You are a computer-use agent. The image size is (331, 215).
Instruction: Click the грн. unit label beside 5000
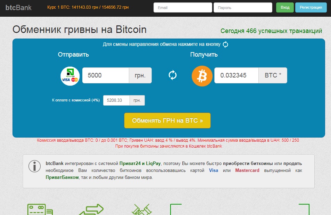point(140,75)
